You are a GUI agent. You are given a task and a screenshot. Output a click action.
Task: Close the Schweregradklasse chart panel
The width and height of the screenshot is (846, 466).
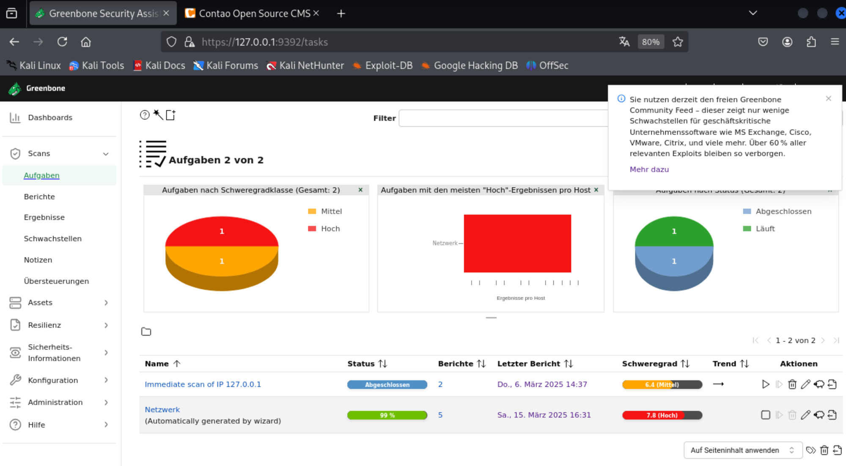360,190
